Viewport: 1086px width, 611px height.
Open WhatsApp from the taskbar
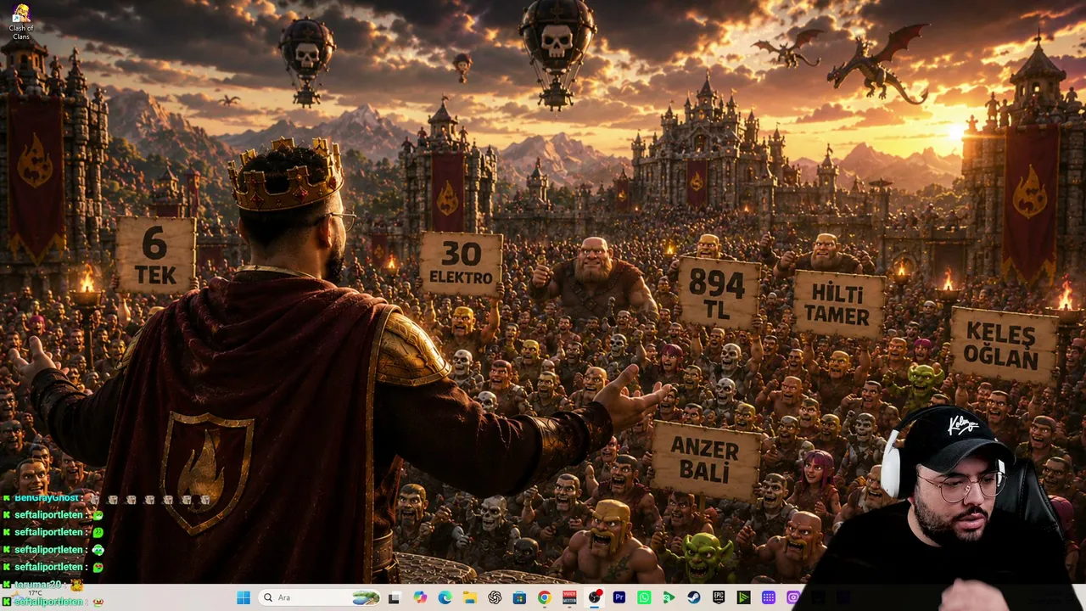(x=644, y=597)
